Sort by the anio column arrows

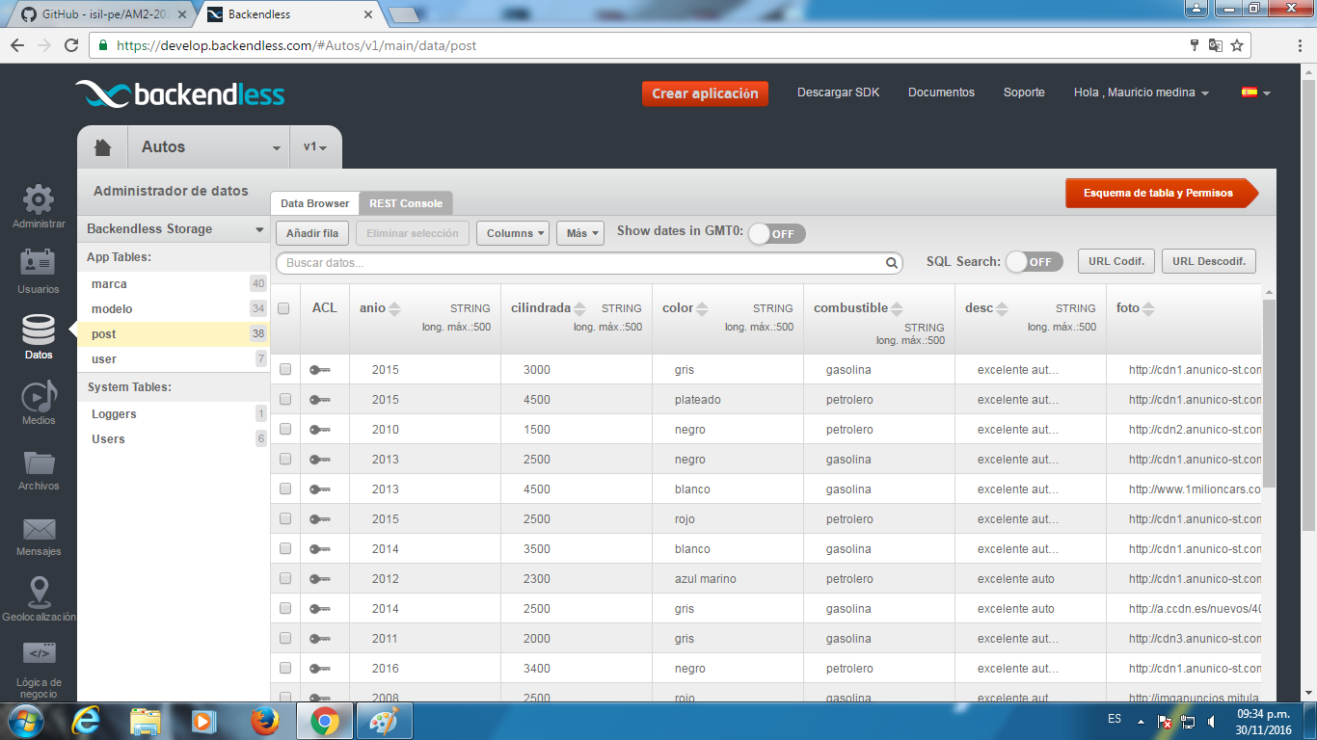pos(394,308)
